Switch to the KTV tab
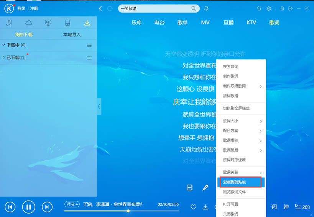 pyautogui.click(x=252, y=22)
